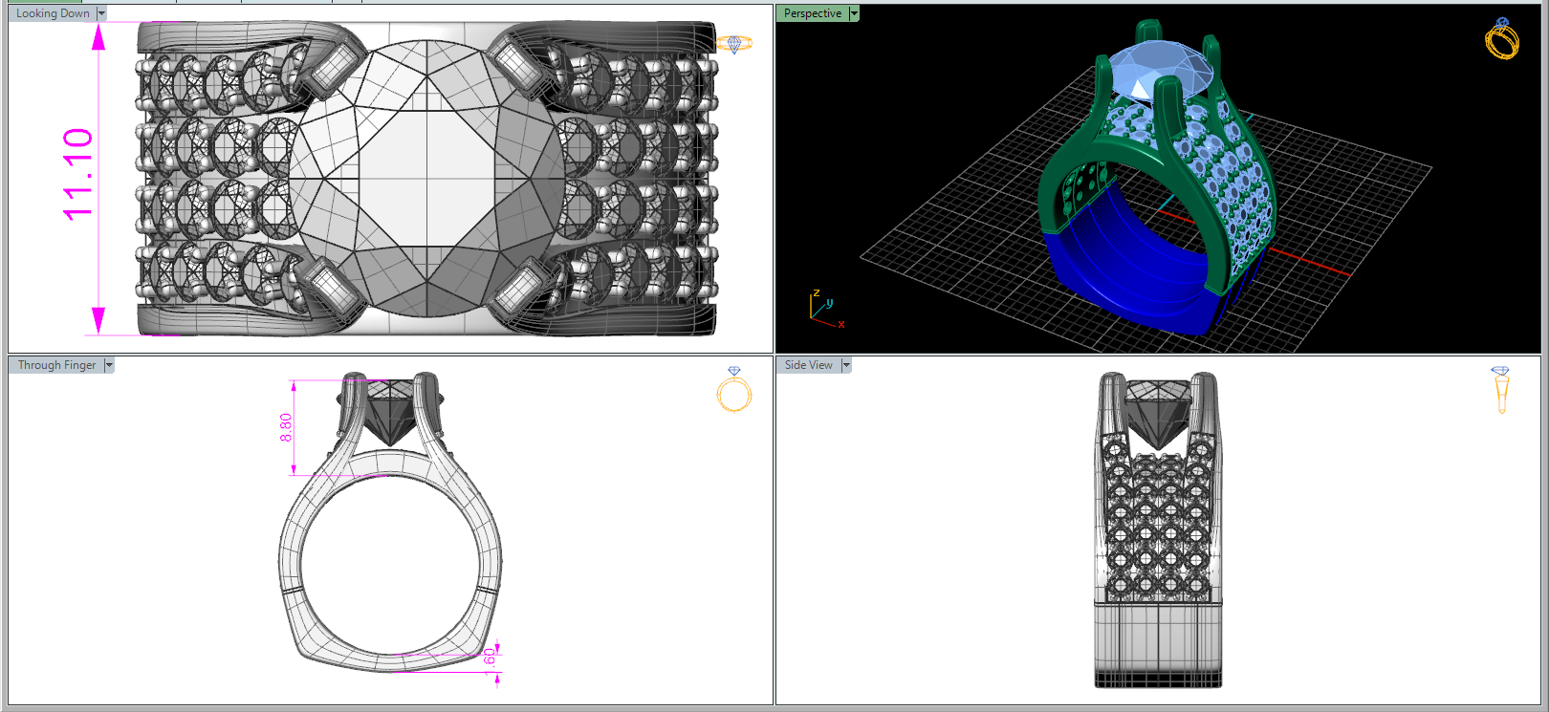
Task: Click the ring icon in Through Finger viewport
Action: [734, 389]
